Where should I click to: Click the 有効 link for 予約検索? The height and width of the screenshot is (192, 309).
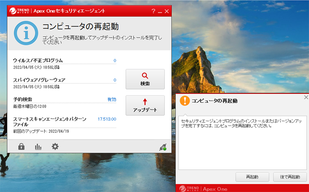[x=112, y=99]
